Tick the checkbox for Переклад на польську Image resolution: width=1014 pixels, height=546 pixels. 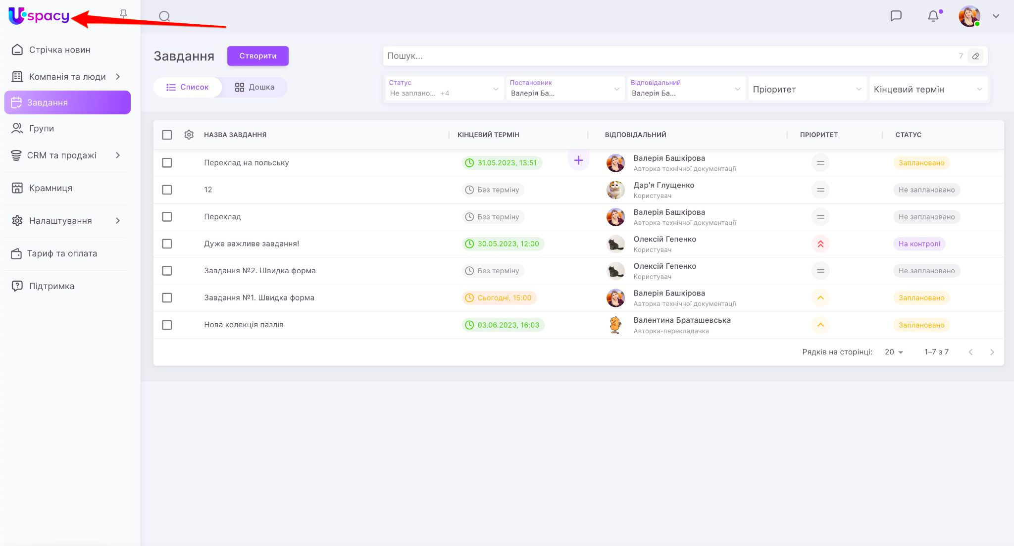click(x=167, y=163)
